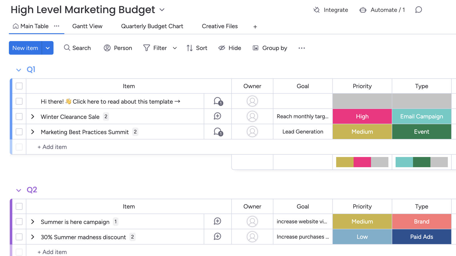This screenshot has height=256, width=456.
Task: Select all Q1 items header checkbox
Action: [x=19, y=86]
